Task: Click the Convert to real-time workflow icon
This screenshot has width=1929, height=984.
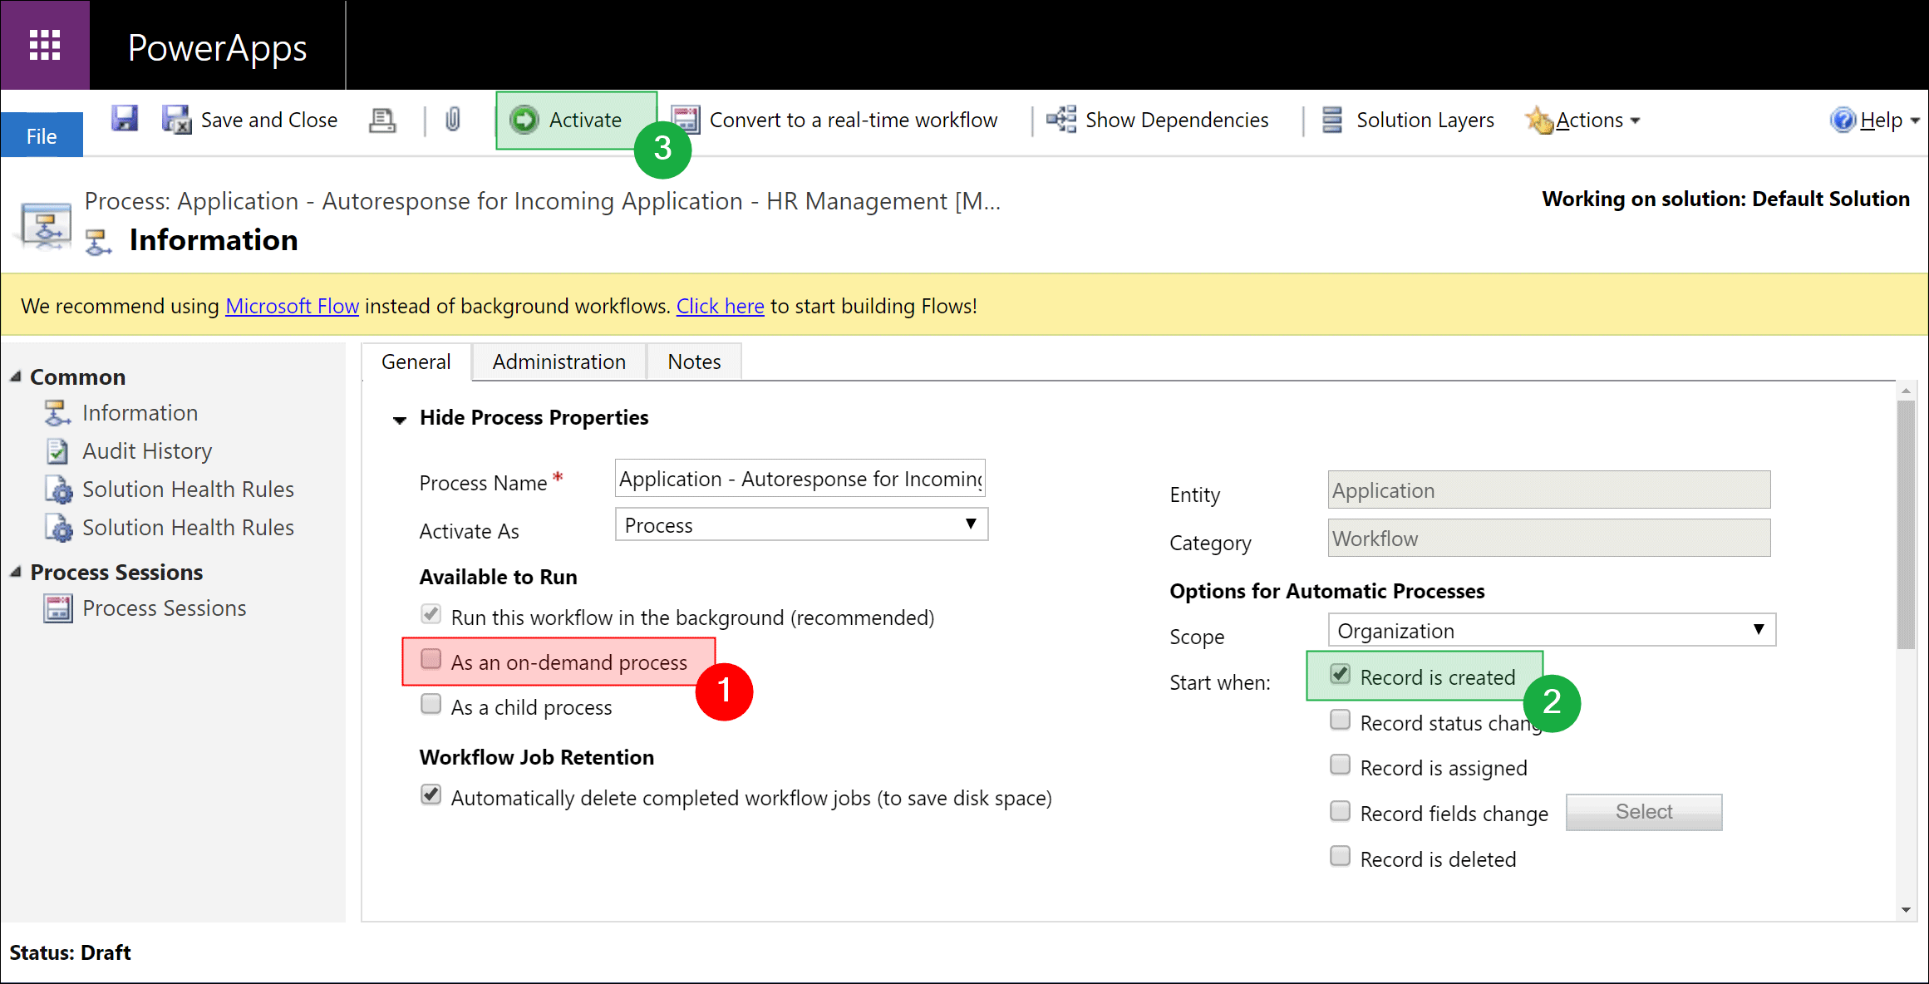Action: click(x=686, y=120)
